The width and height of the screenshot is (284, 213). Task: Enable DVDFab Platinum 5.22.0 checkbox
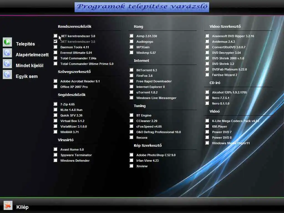207,69
